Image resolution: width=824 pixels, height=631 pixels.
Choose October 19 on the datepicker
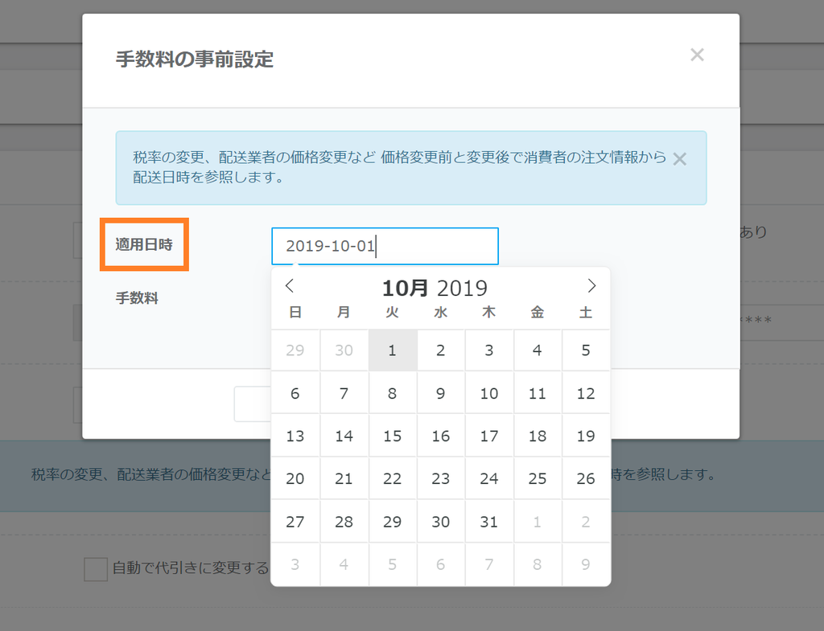tap(586, 436)
